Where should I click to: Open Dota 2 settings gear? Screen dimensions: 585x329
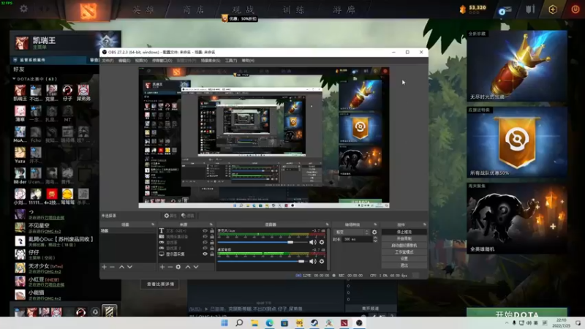[23, 9]
